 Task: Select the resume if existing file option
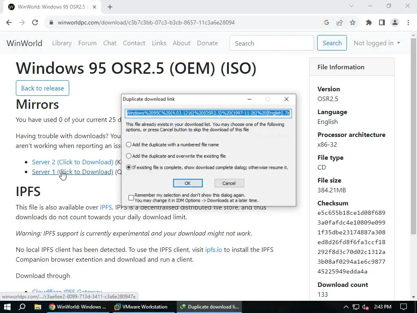(129, 168)
